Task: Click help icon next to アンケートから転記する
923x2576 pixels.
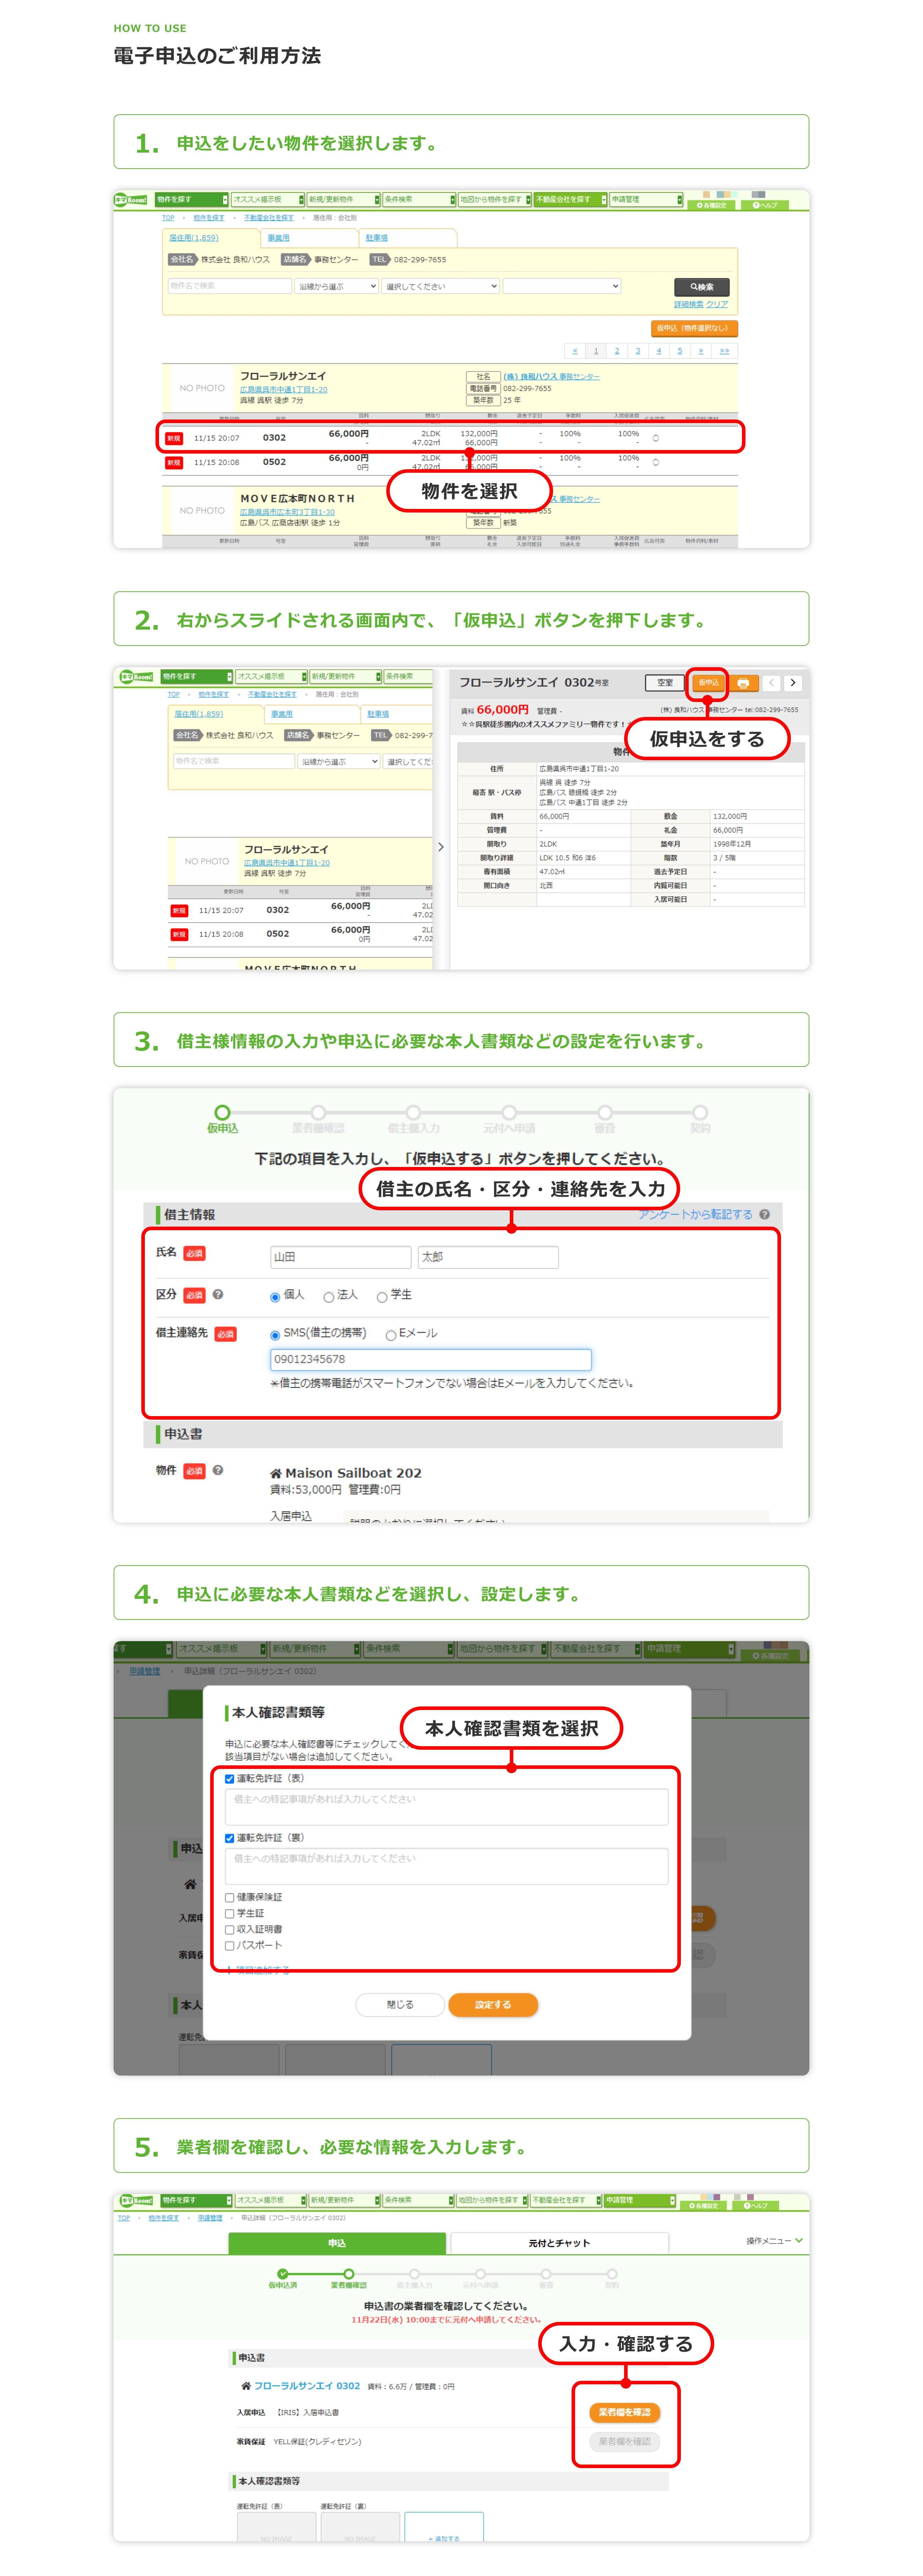Action: 764,1214
